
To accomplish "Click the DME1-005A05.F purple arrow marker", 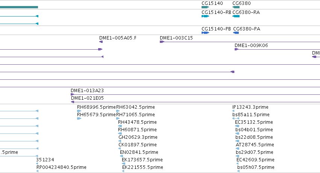I will [101, 42].
